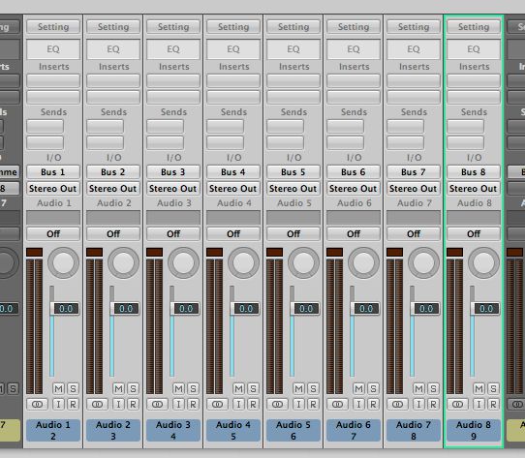Click the first insert slot on Audio 3

[173, 80]
